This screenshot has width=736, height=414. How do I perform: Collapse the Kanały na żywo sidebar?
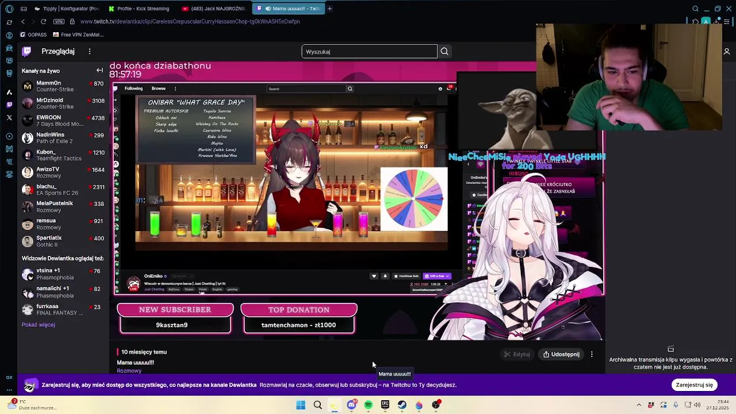click(x=99, y=70)
